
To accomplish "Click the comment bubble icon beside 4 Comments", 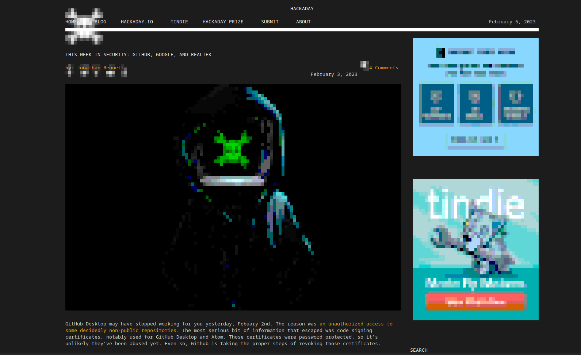I will coord(364,66).
